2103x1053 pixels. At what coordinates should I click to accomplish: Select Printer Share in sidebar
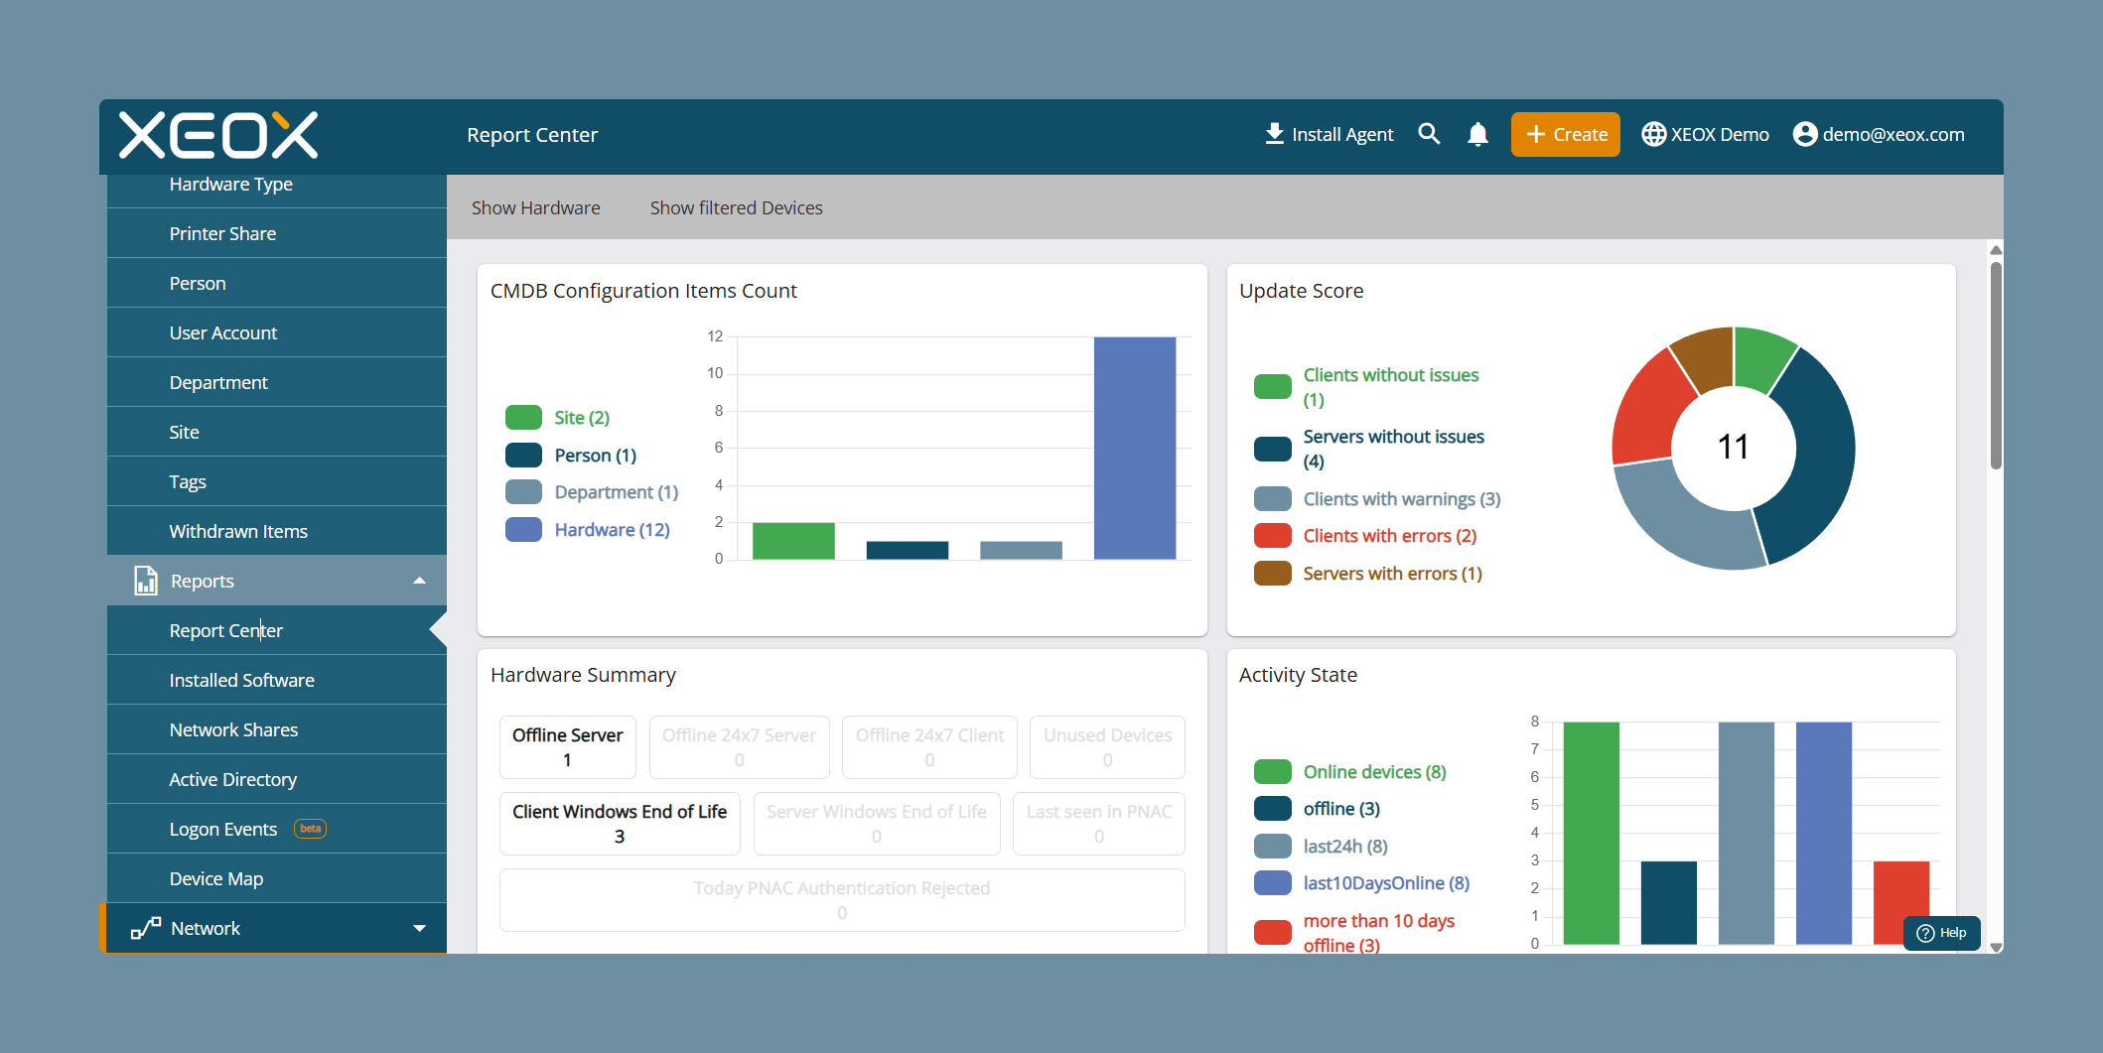(277, 233)
